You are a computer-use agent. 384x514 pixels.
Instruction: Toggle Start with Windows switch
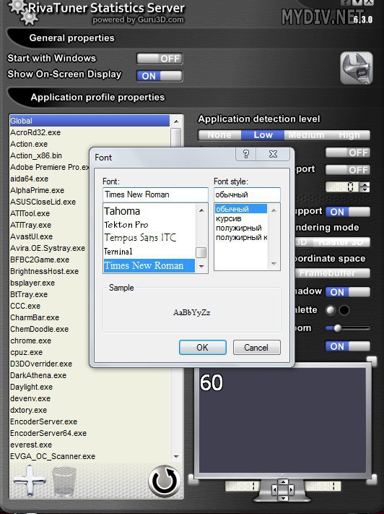pos(160,59)
